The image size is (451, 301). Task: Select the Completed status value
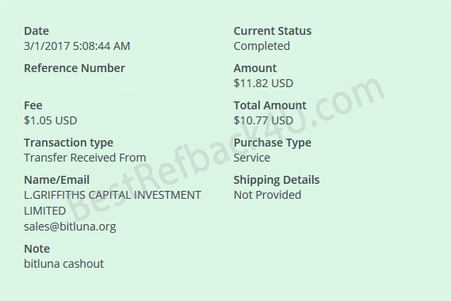pyautogui.click(x=262, y=46)
